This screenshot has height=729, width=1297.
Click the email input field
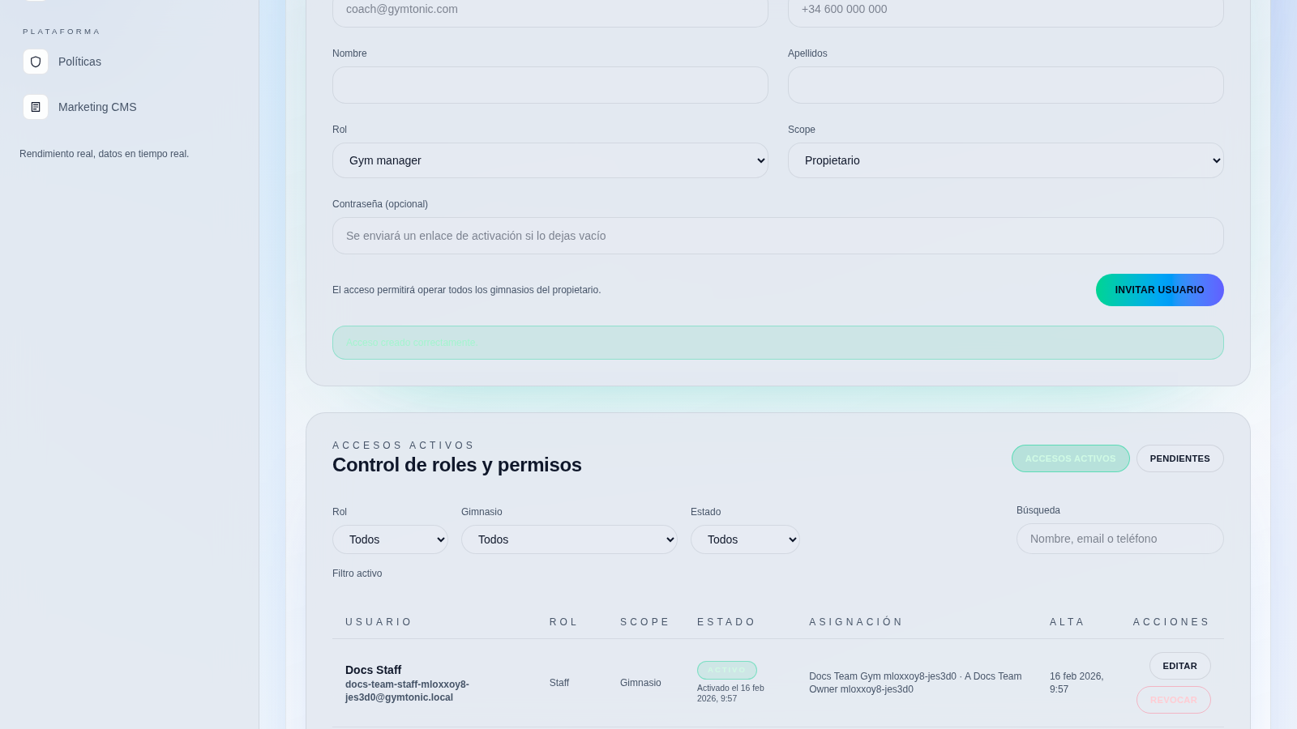point(550,11)
